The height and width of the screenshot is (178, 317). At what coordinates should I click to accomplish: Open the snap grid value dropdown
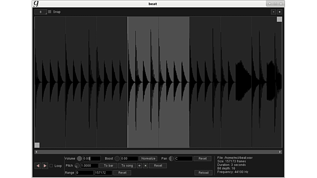pyautogui.click(x=41, y=12)
